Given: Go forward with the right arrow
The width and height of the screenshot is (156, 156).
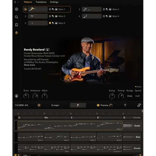Looking at the screenshot, I should click(x=18, y=2).
